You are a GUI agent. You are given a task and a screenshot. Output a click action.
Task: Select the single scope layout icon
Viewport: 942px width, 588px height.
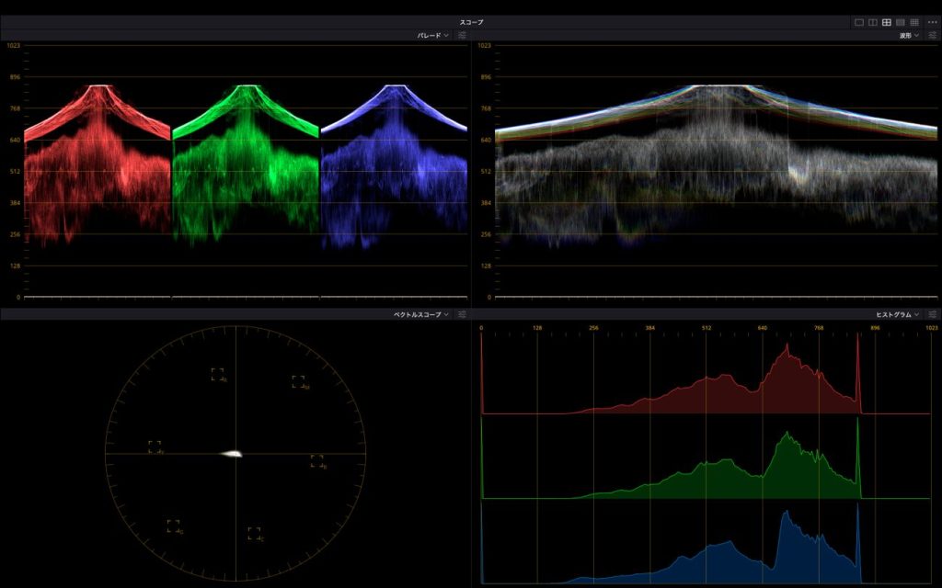[x=859, y=22]
